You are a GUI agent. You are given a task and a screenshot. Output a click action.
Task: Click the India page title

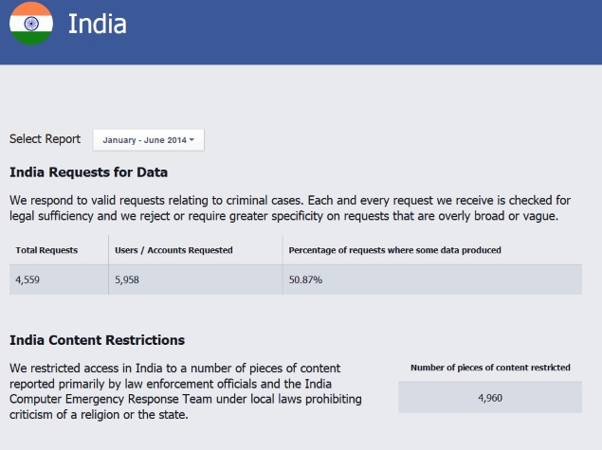[x=97, y=24]
